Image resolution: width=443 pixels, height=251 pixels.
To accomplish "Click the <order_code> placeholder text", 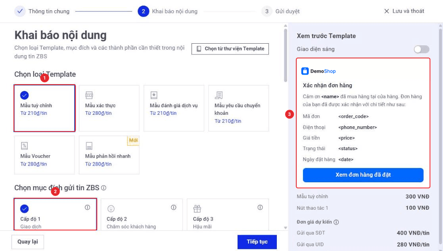I will click(353, 116).
